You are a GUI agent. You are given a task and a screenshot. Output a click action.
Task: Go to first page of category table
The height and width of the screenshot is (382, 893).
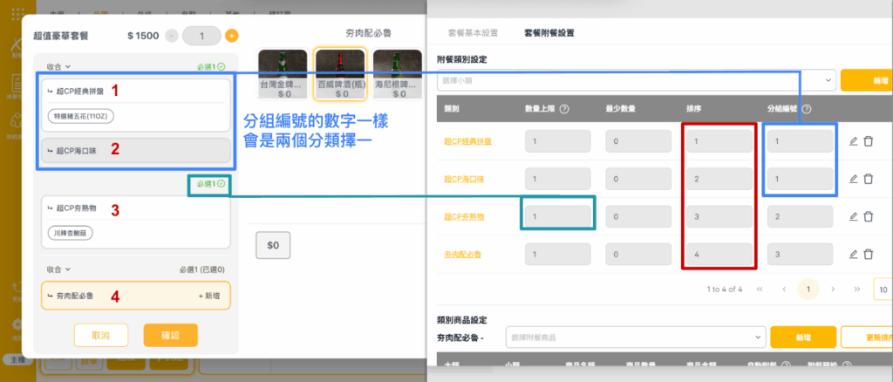(x=760, y=290)
